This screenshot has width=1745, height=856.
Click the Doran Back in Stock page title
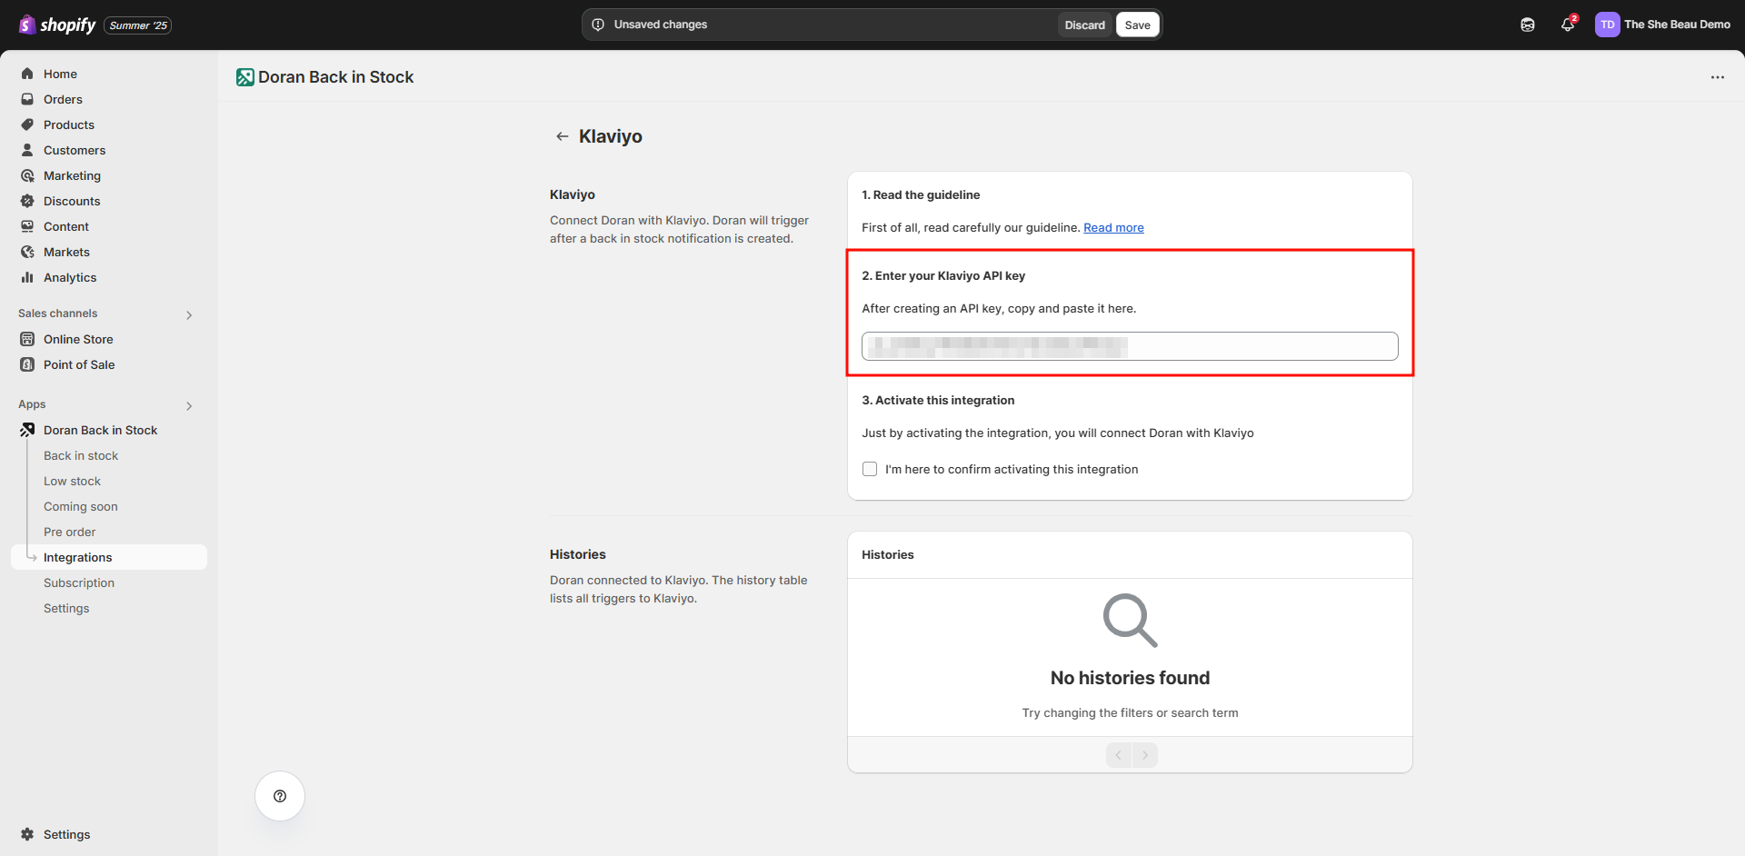(335, 77)
